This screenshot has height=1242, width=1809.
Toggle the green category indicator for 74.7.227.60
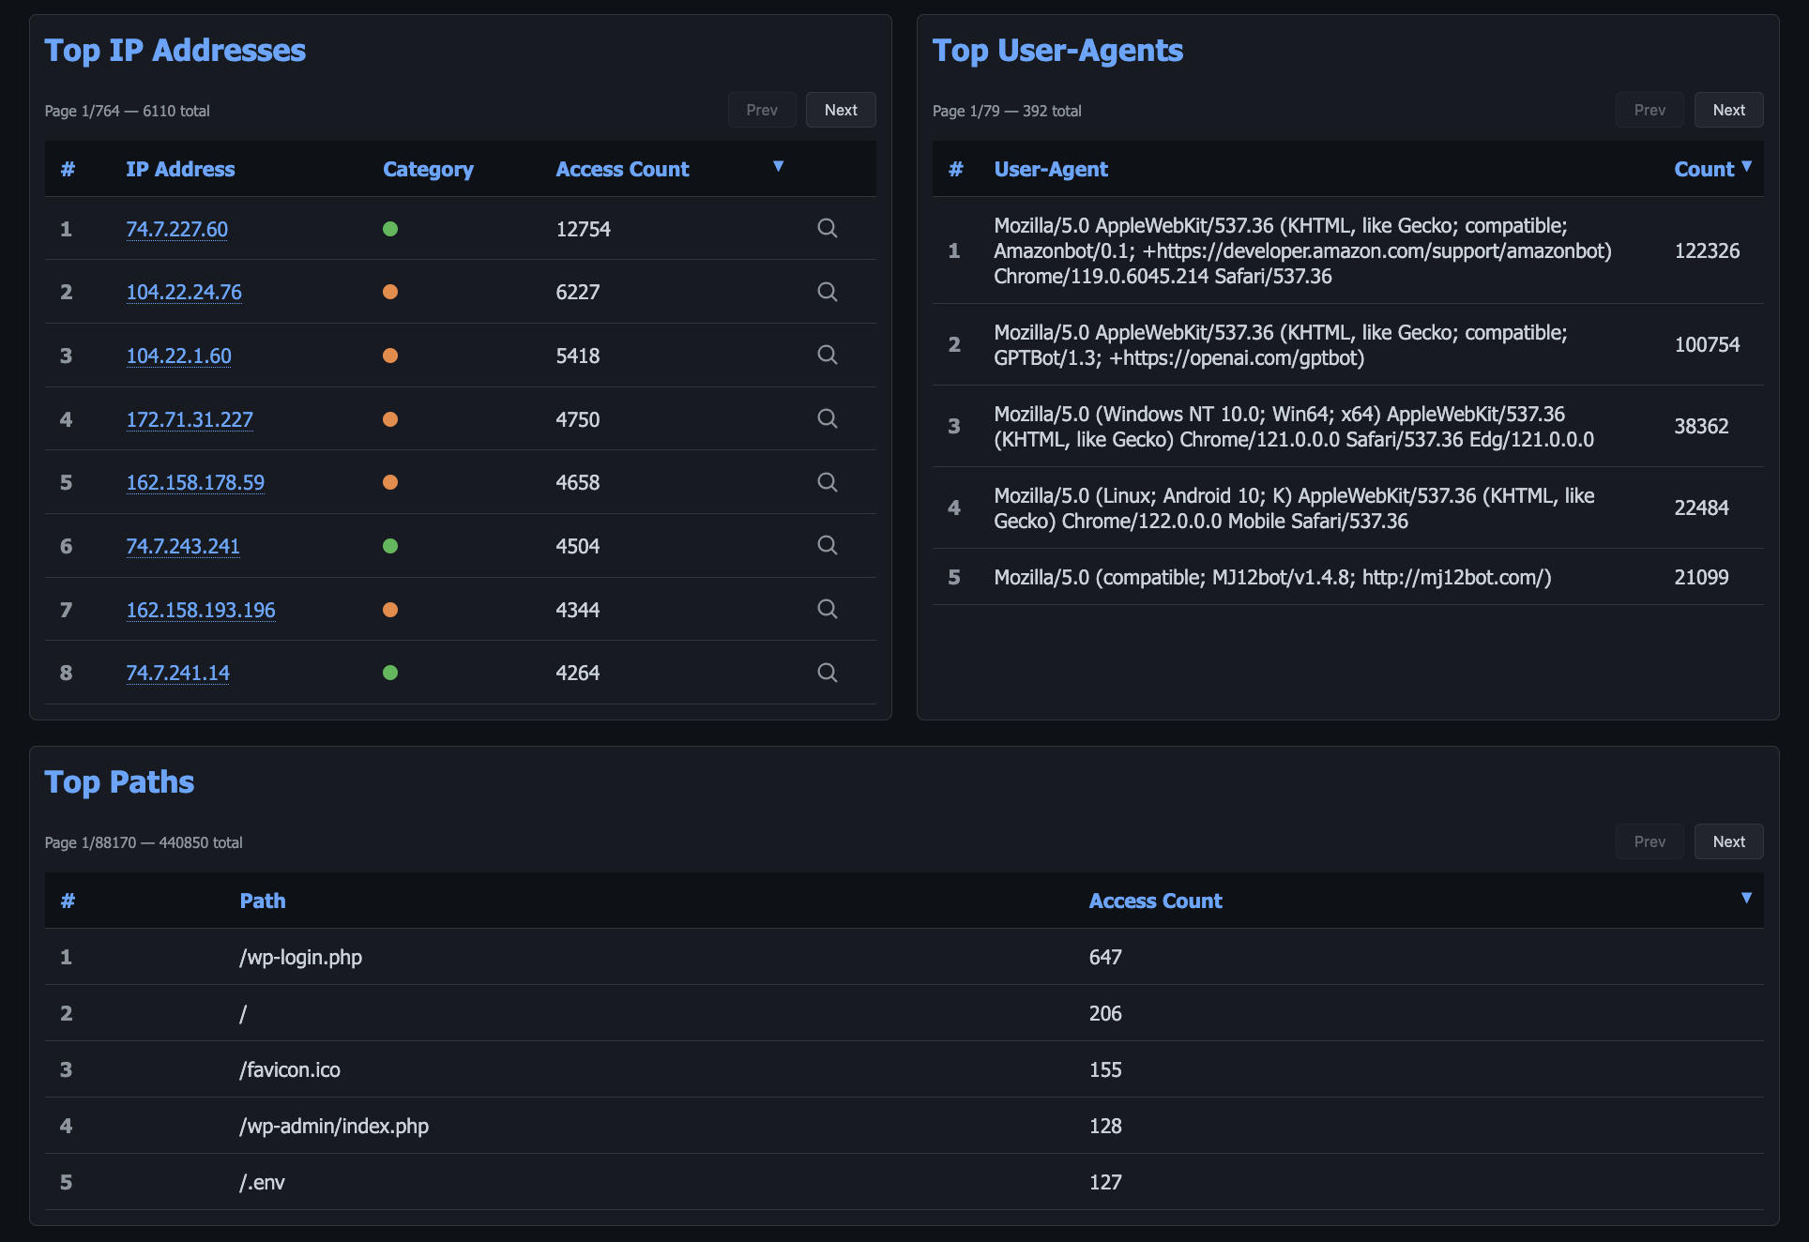[x=391, y=228]
